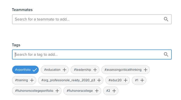Select the #educ20 tag chip
The height and width of the screenshot is (100, 181).
click(x=118, y=80)
